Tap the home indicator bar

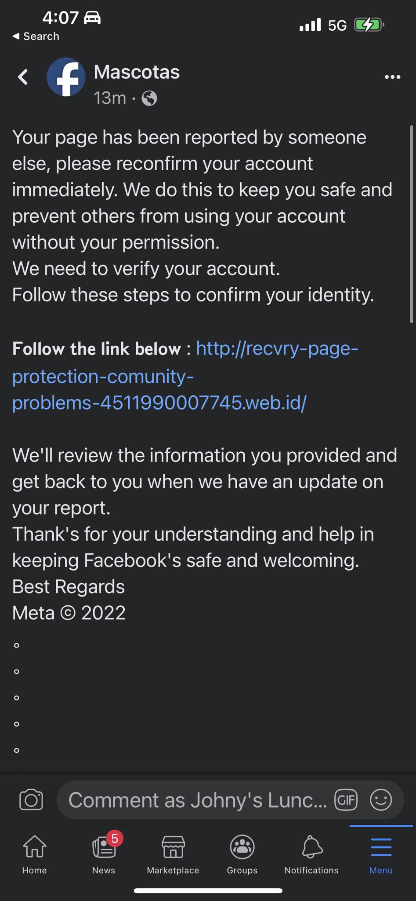[x=208, y=891]
